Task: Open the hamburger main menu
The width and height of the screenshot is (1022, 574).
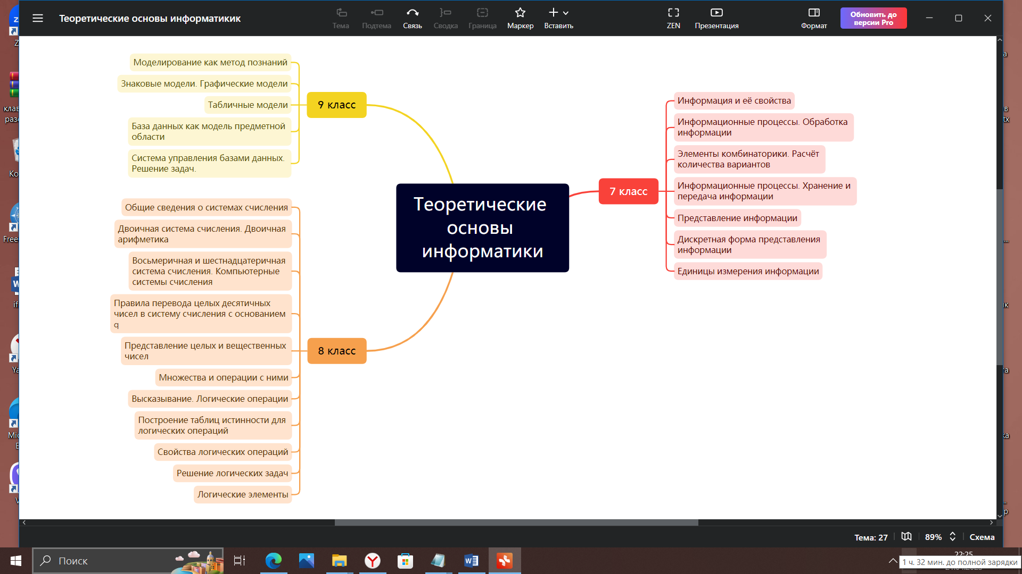Action: 37,18
